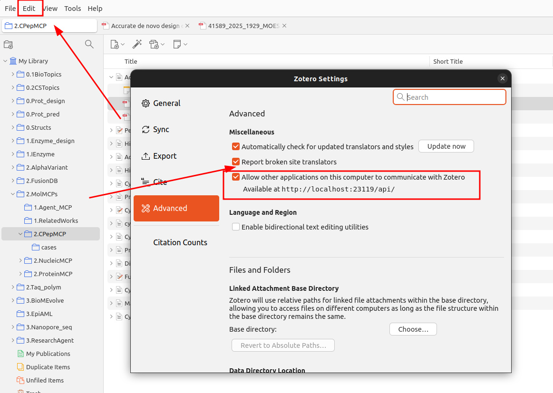Toggle Allow other applications to communicate checkbox
This screenshot has height=393, width=553.
click(x=235, y=177)
